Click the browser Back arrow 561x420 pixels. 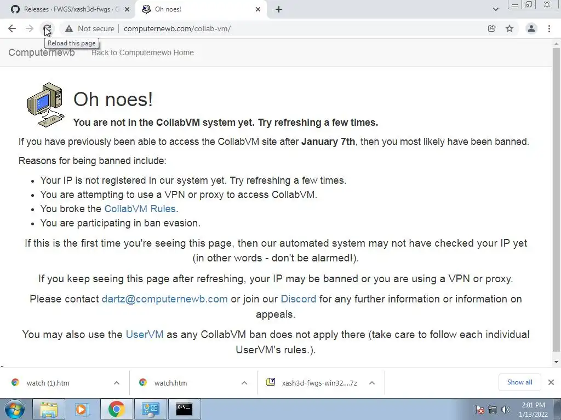pyautogui.click(x=12, y=28)
